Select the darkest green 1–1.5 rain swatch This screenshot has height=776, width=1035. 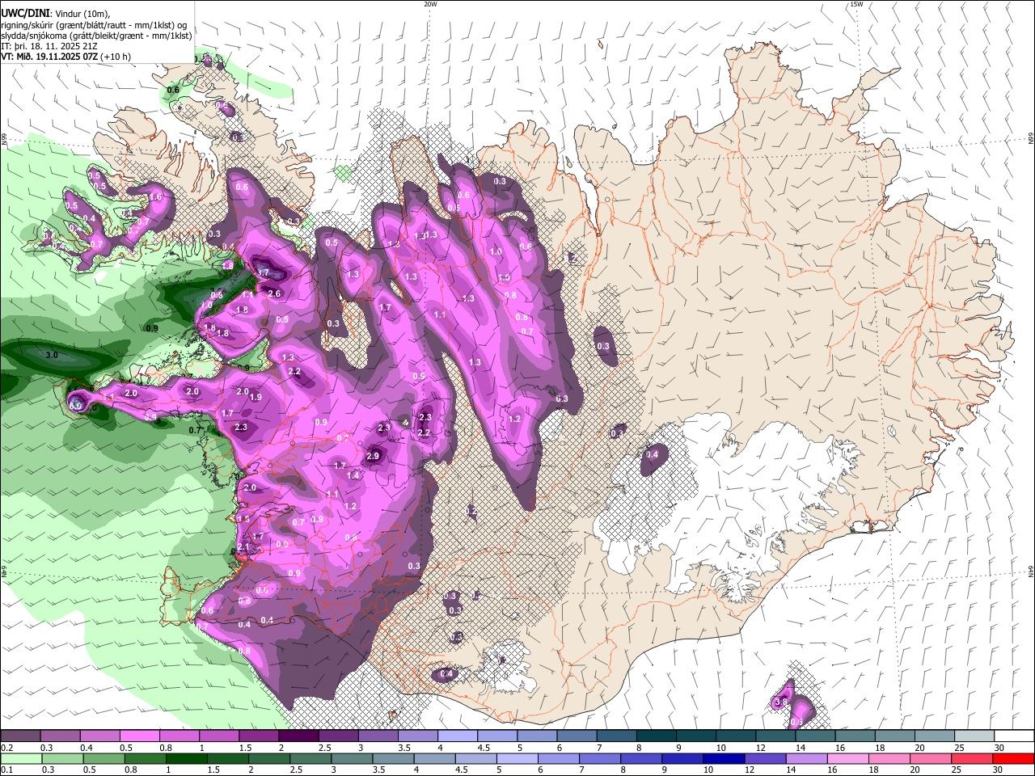(186, 758)
